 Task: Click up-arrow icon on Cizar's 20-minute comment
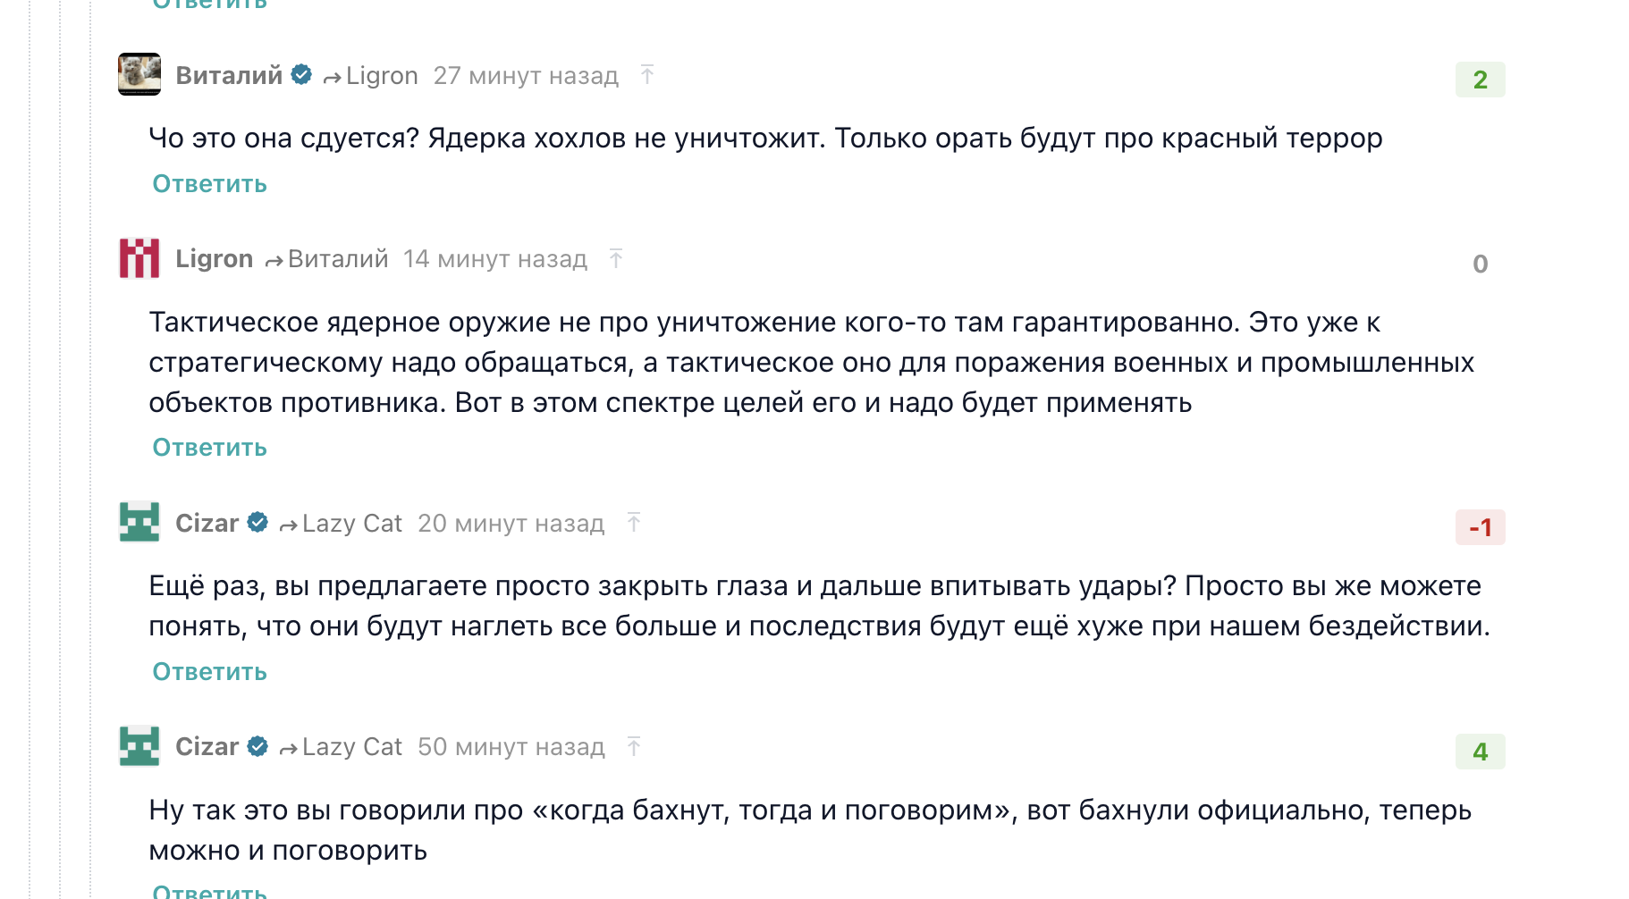634,522
